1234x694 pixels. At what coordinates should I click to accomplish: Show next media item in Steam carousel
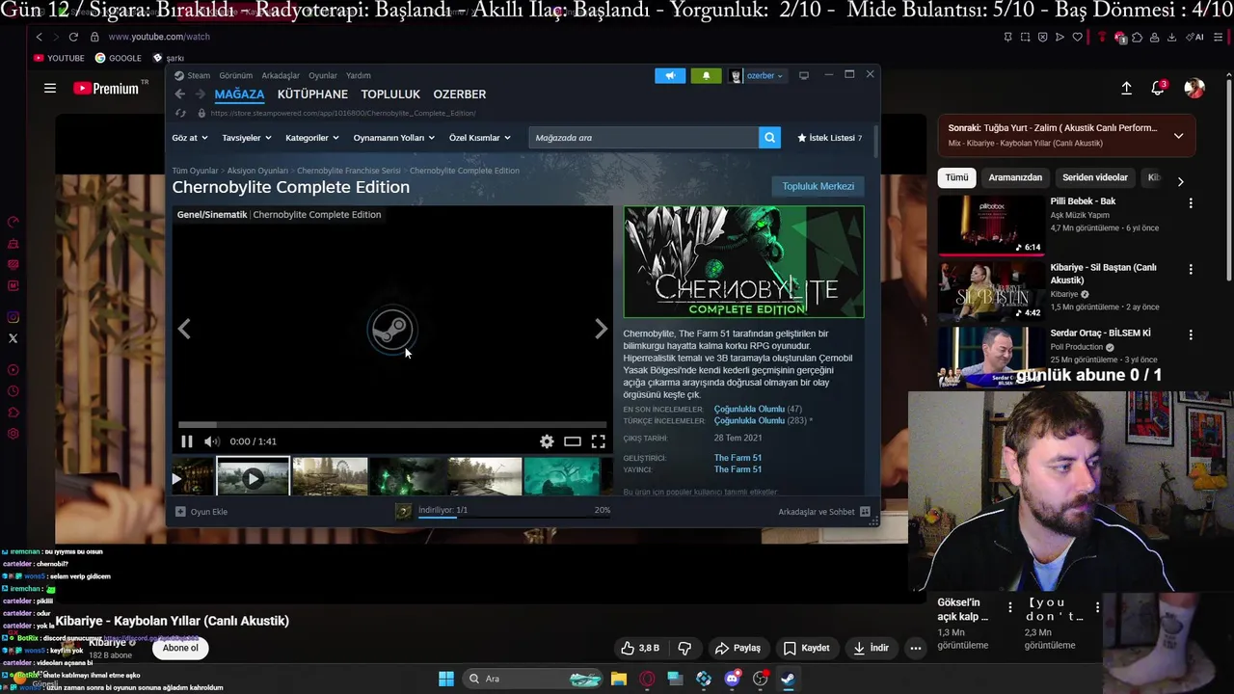pyautogui.click(x=601, y=329)
